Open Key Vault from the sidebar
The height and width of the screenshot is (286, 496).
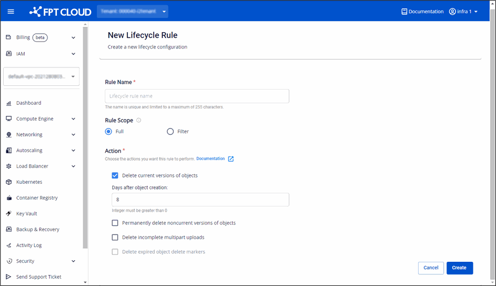[26, 213]
